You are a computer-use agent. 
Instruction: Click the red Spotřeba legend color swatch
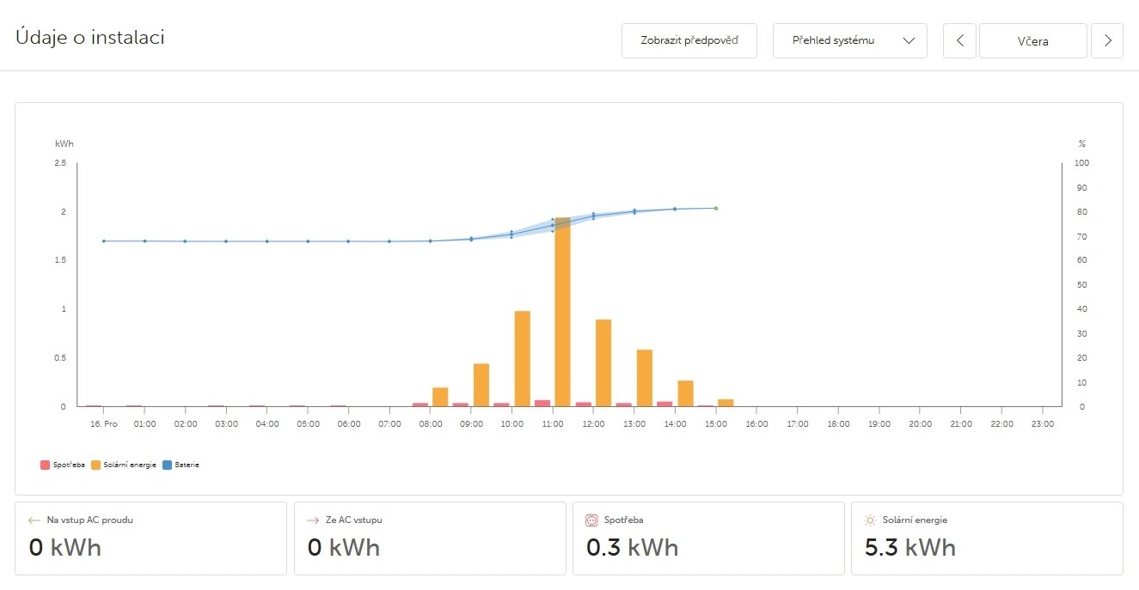coord(45,465)
